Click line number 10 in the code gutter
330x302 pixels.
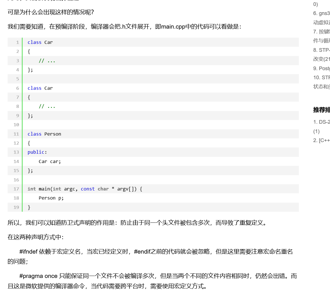click(16, 125)
